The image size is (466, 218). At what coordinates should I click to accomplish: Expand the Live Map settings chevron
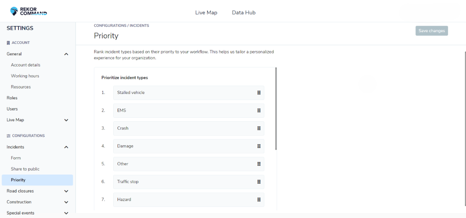(66, 120)
